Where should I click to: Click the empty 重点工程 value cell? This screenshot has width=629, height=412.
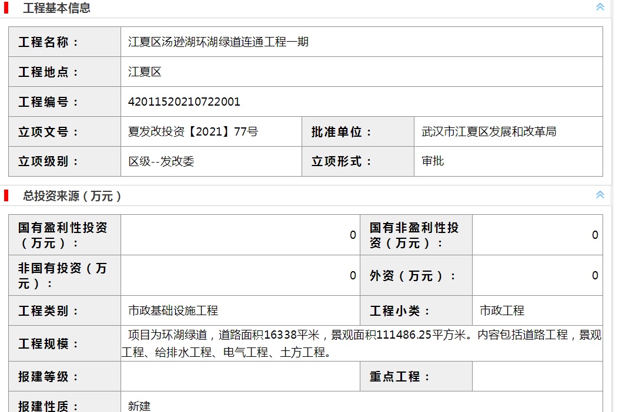click(x=537, y=376)
